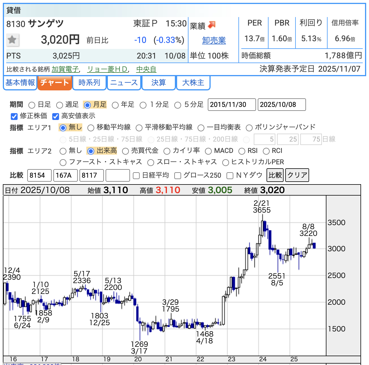Select the 月足 monthly period radio
The image size is (369, 365).
[87, 105]
